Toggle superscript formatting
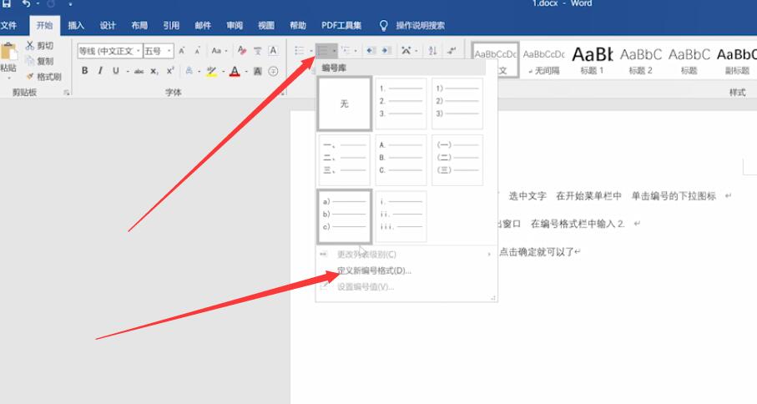The image size is (757, 404). coord(170,71)
